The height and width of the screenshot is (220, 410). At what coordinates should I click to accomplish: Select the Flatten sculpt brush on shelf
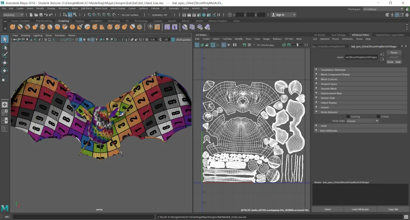click(x=50, y=27)
